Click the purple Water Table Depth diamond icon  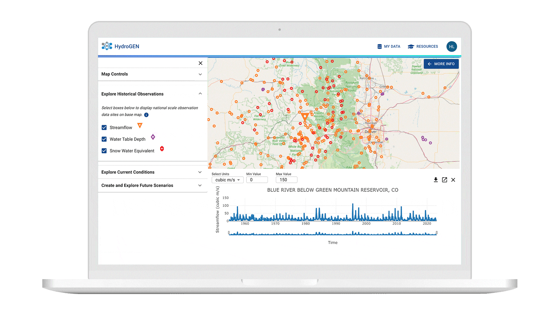coord(153,137)
